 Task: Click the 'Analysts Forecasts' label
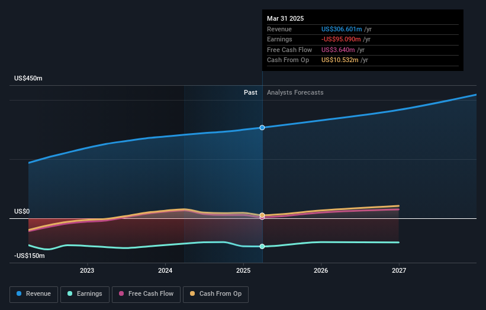click(x=295, y=93)
